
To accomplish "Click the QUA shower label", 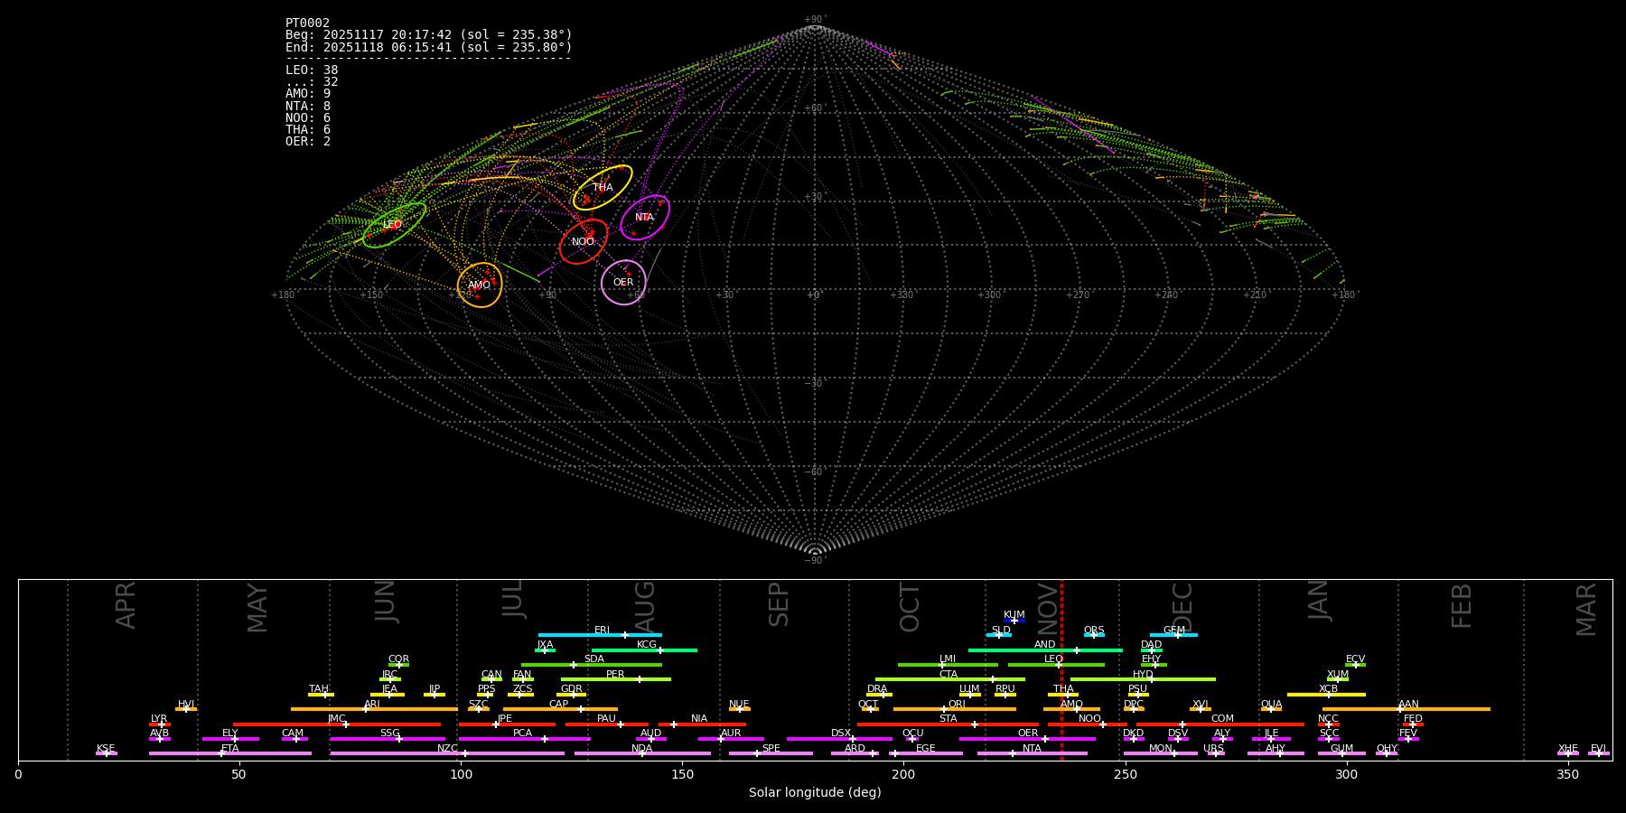I will point(1271,705).
